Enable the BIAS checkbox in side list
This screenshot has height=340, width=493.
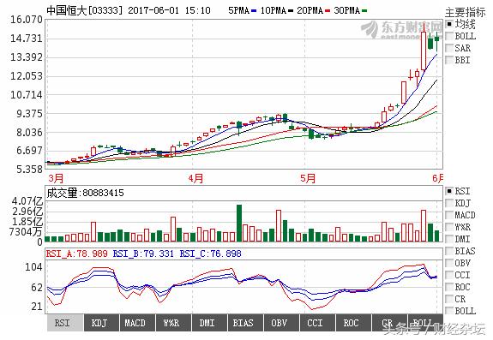pos(449,251)
